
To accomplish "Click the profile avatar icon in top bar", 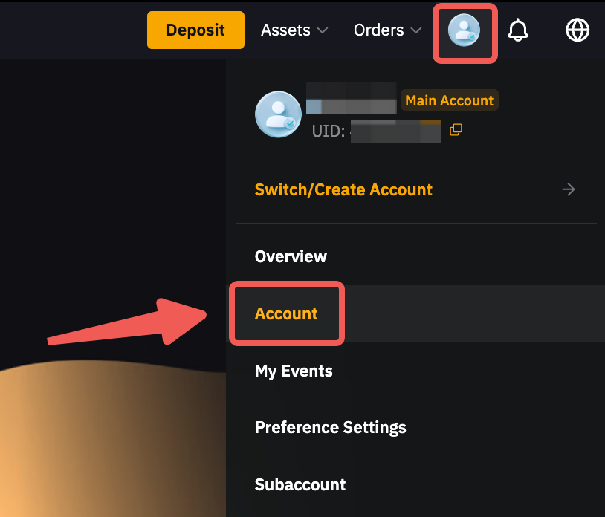I will [465, 30].
